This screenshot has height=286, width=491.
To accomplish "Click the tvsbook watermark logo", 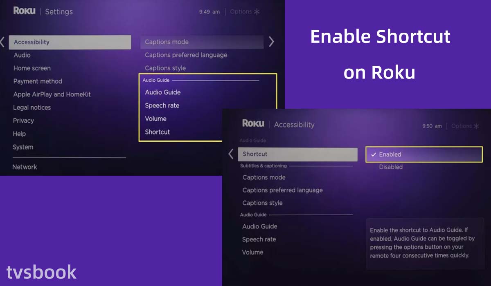I will [x=41, y=273].
